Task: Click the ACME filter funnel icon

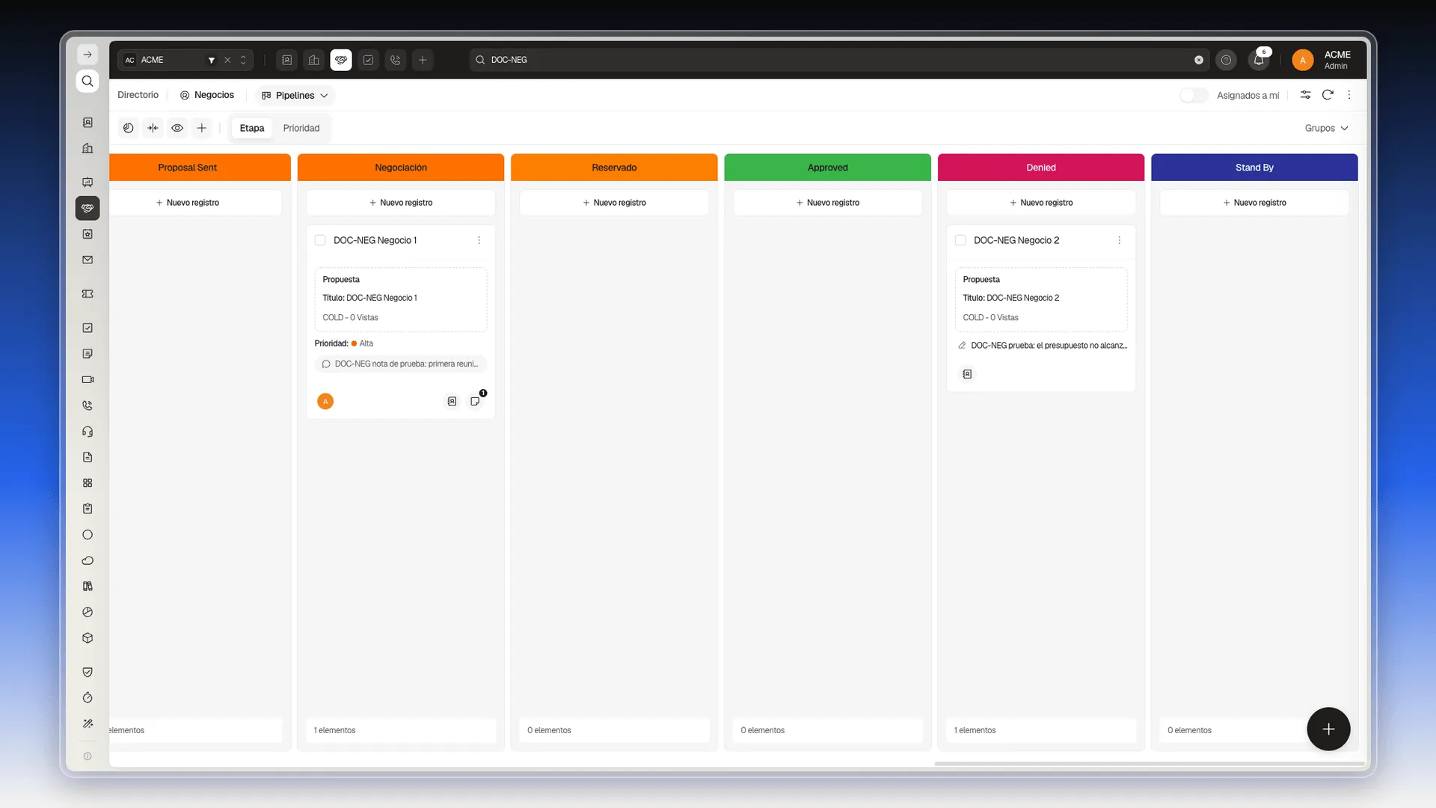Action: [212, 60]
